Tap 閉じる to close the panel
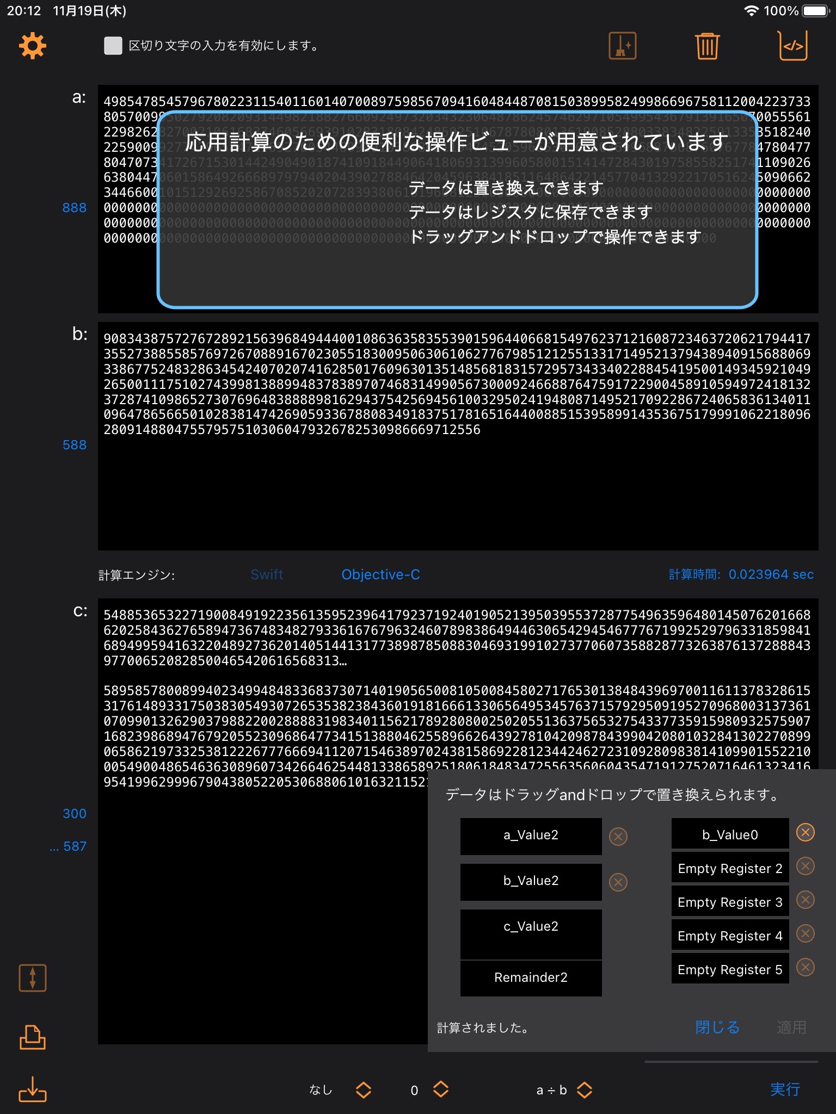This screenshot has width=836, height=1114. point(717,1027)
